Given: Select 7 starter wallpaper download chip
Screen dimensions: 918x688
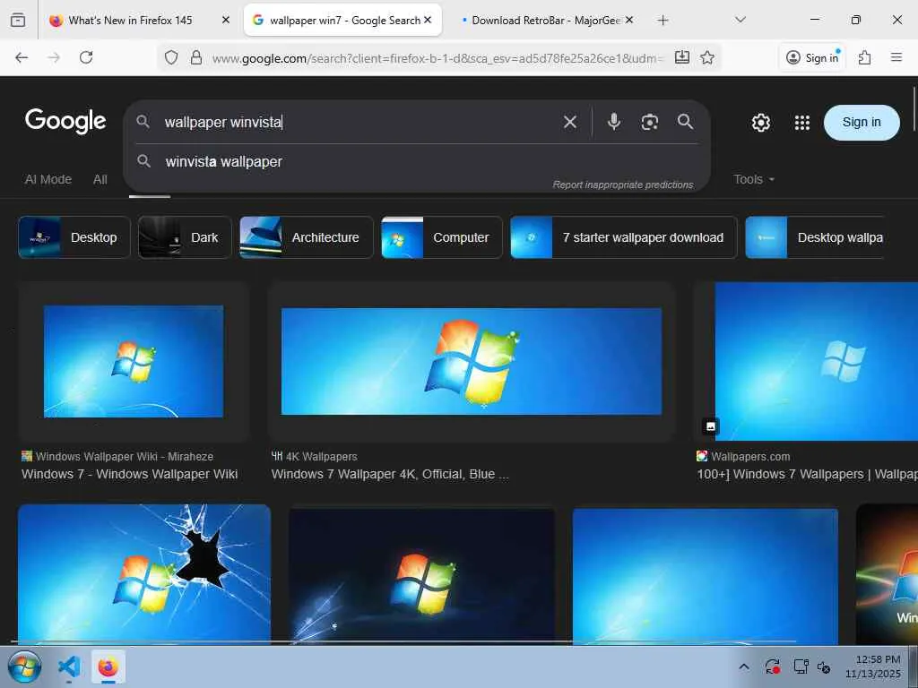Looking at the screenshot, I should point(624,237).
